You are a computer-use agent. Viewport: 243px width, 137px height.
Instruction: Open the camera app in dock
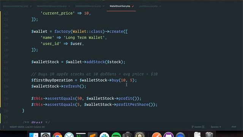click(x=128, y=134)
